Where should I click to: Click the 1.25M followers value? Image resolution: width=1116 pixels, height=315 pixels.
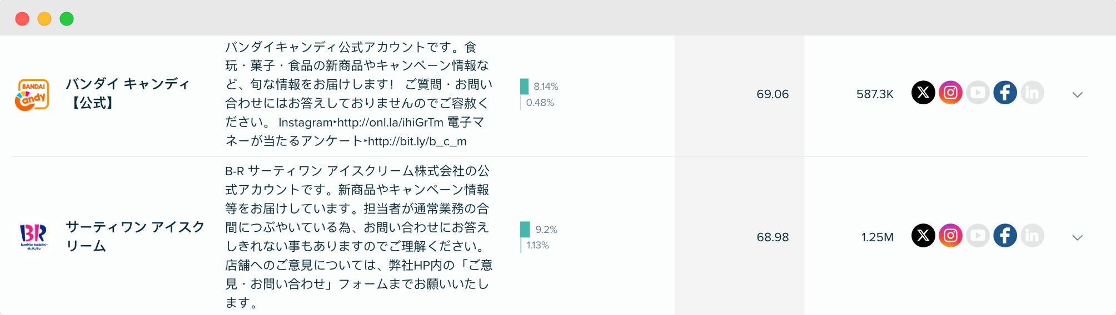pyautogui.click(x=877, y=237)
